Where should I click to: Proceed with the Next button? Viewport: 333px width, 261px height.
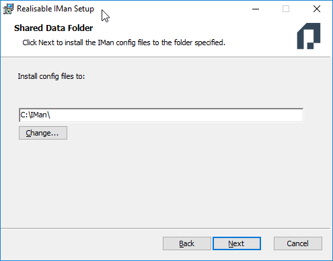(x=237, y=243)
